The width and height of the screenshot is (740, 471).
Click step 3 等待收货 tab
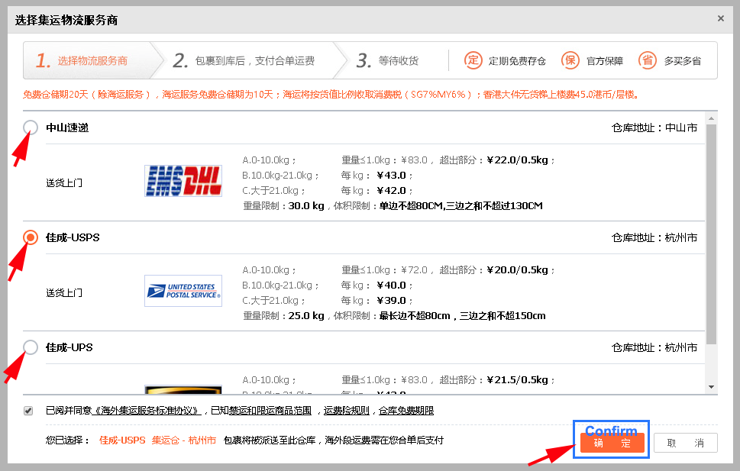388,61
